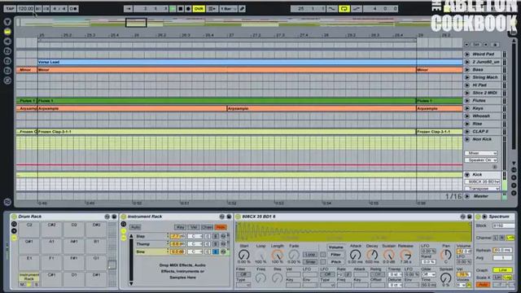The width and height of the screenshot is (521, 293).
Task: Select the Thump chain row
Action: click(182, 244)
